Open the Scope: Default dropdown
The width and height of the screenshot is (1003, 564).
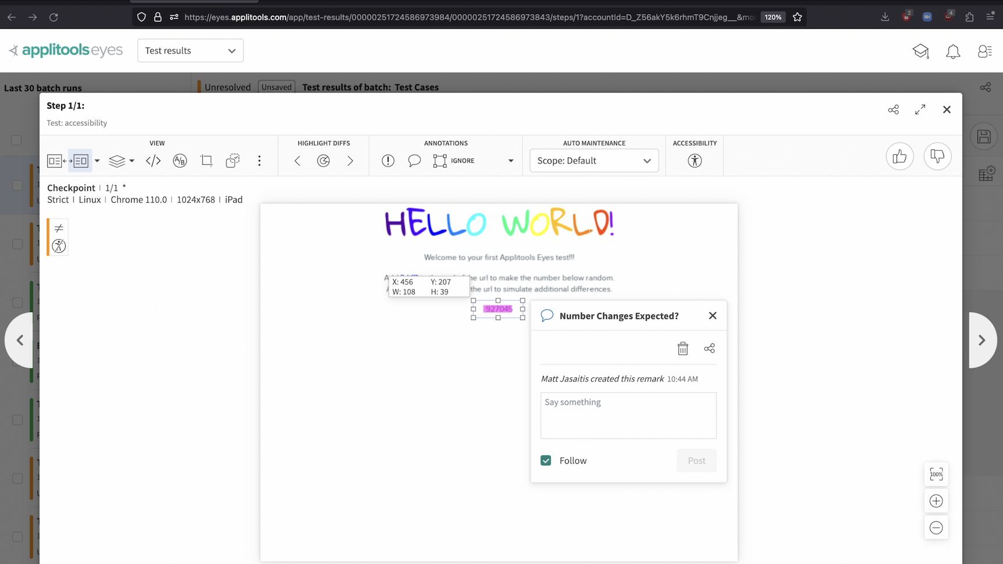click(594, 161)
